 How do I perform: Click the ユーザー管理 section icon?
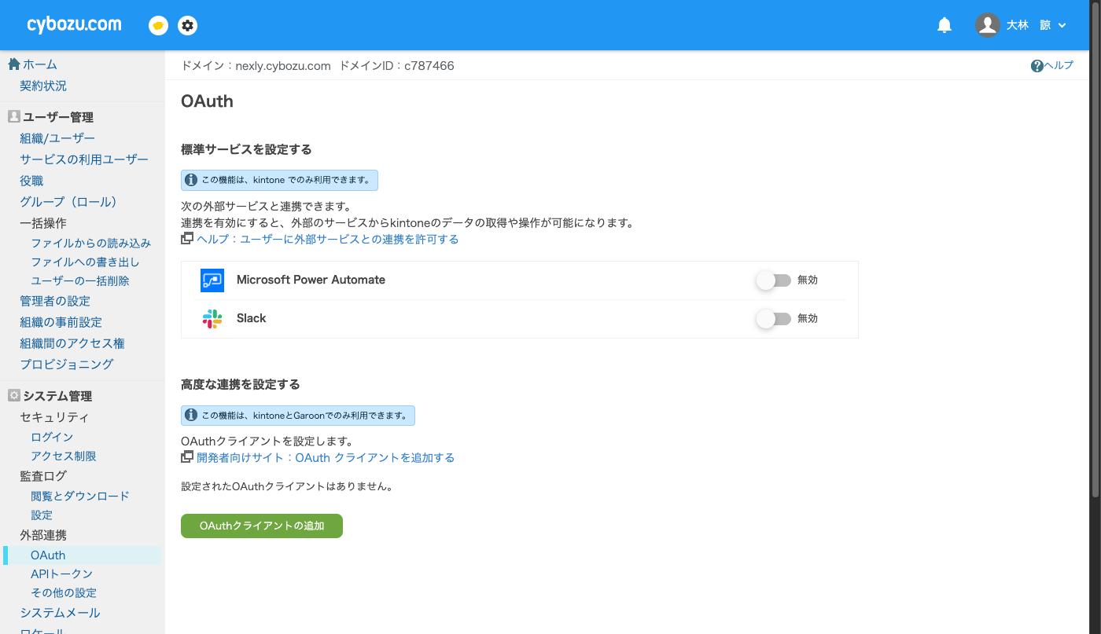pyautogui.click(x=13, y=116)
